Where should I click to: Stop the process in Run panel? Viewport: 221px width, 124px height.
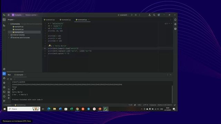(11, 79)
